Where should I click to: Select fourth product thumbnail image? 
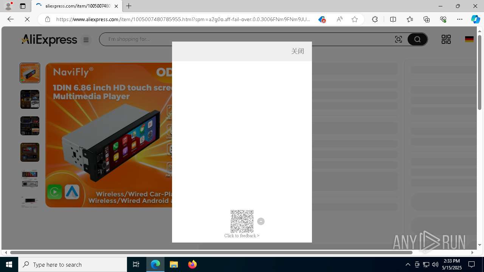coord(30,152)
